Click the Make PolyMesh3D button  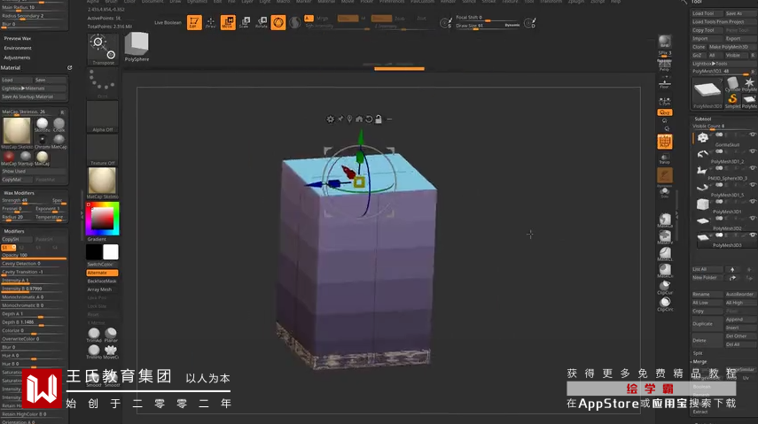[732, 47]
